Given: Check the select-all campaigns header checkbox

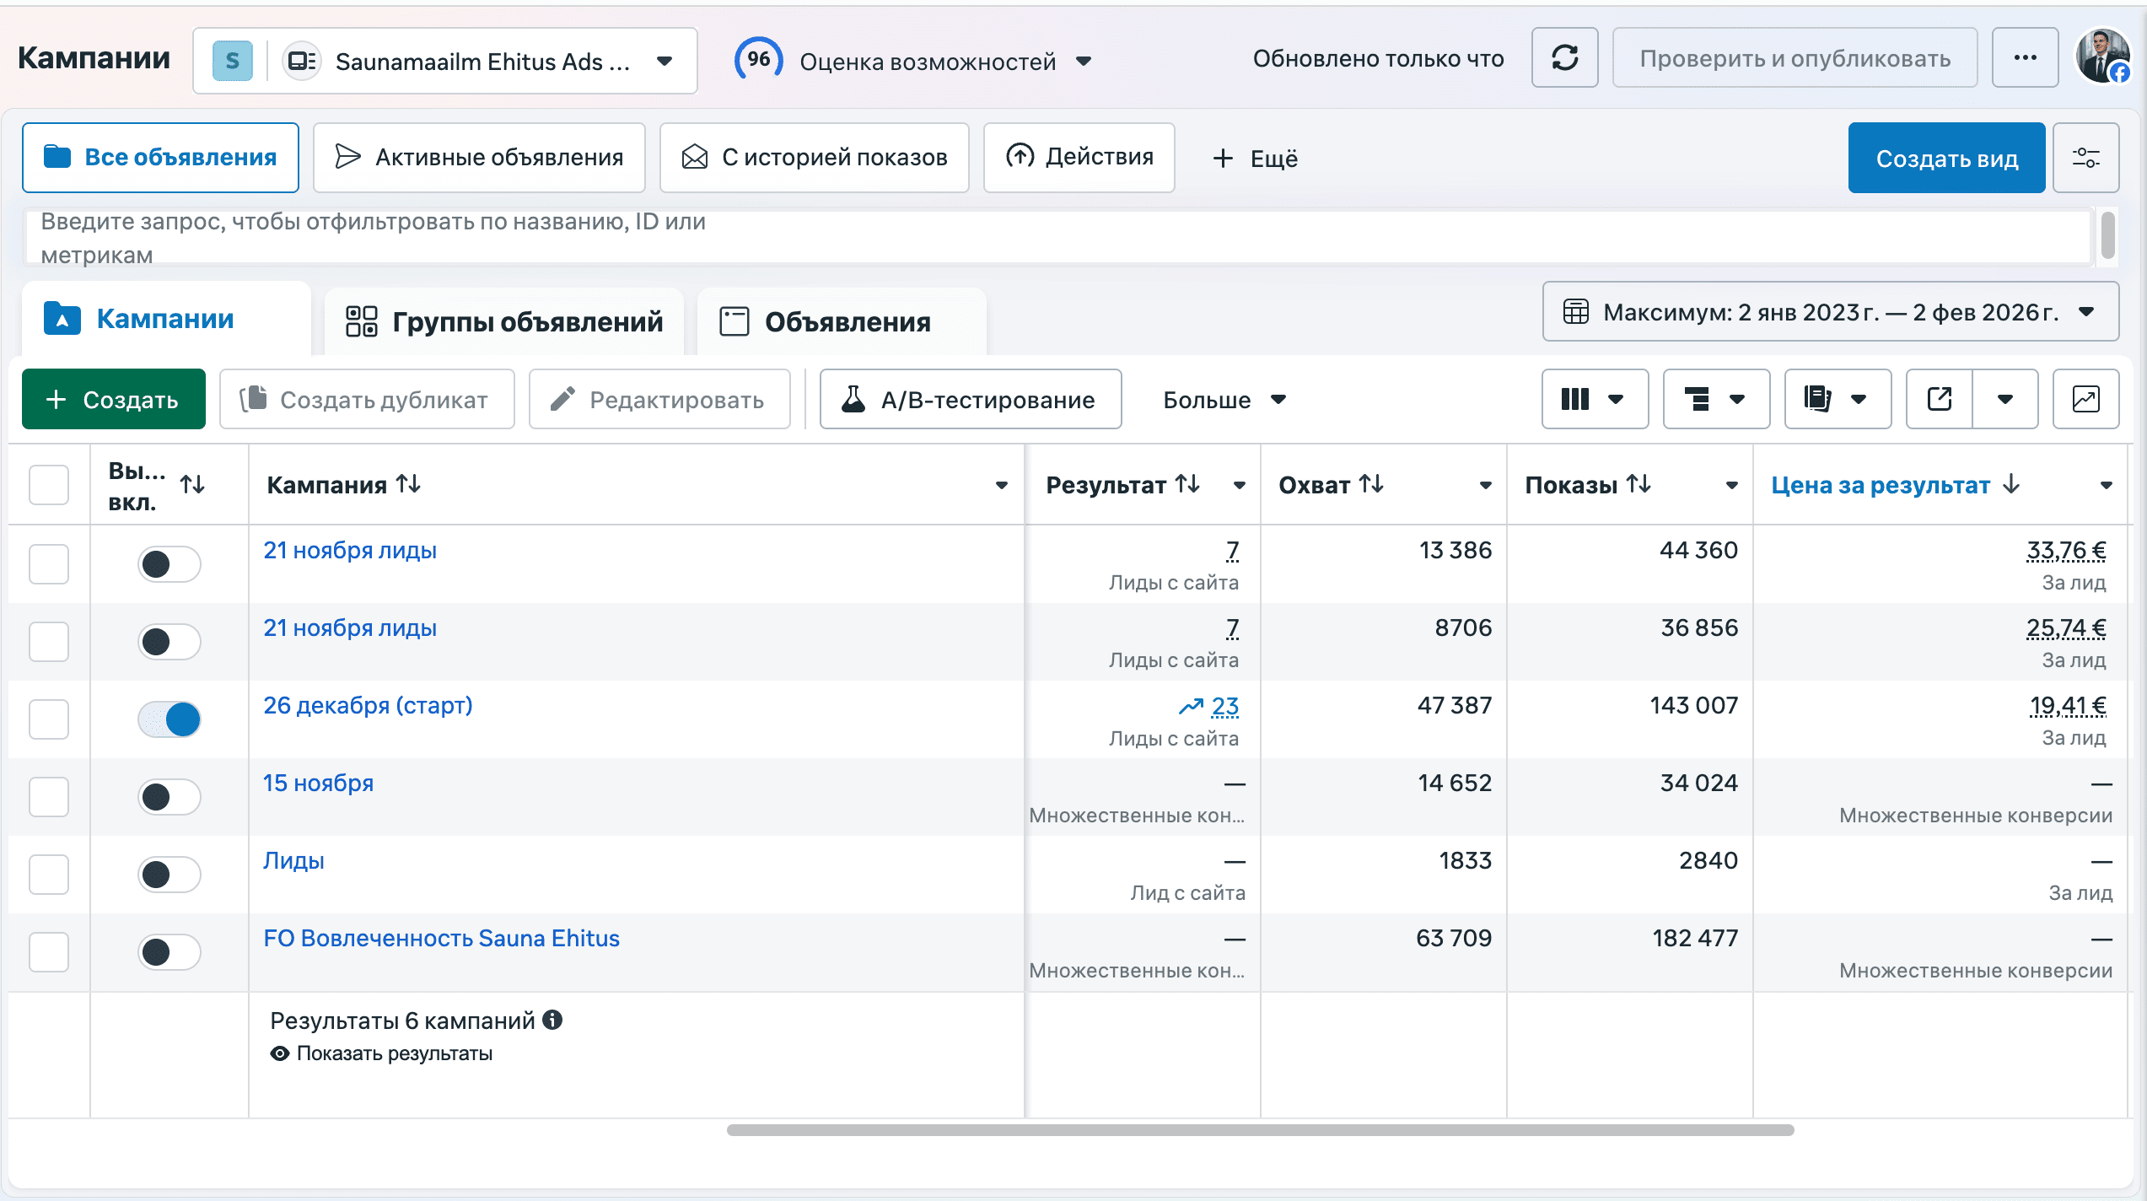Looking at the screenshot, I should [x=49, y=485].
